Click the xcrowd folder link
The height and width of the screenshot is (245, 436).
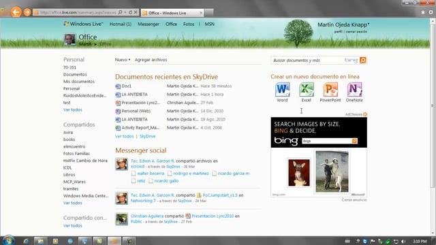click(138, 166)
